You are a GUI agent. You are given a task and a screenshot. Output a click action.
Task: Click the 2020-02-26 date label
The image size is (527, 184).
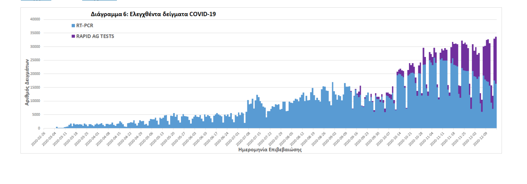click(38, 139)
